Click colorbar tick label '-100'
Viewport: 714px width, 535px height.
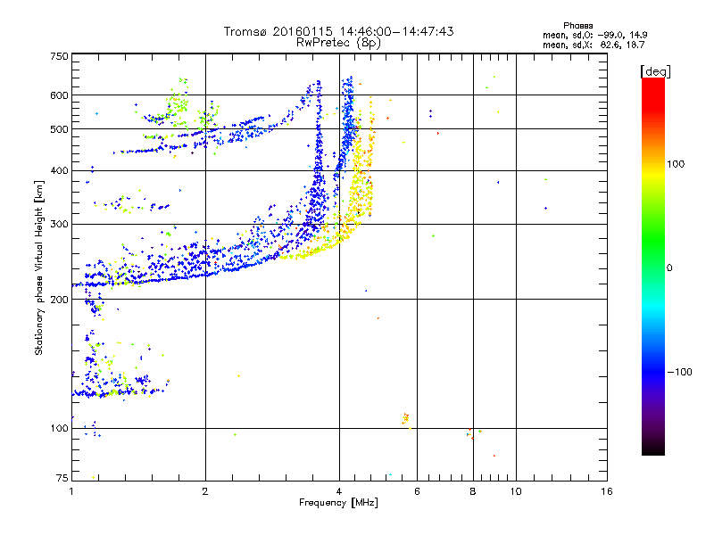click(679, 372)
